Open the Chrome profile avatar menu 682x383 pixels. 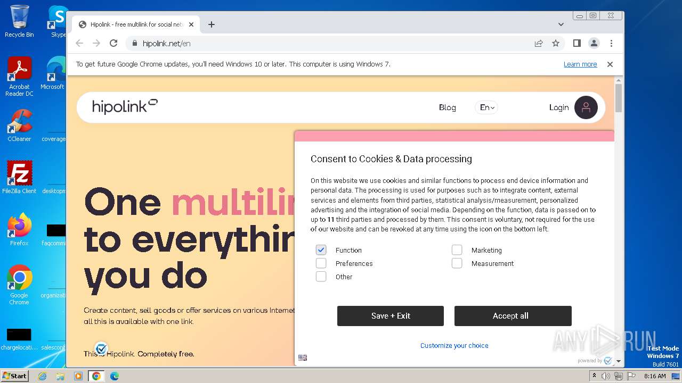[594, 43]
